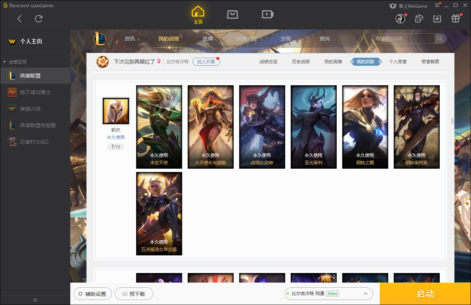Select 英雄联盟 game in sidebar
Viewport: 471px width, 305px height.
pyautogui.click(x=35, y=76)
